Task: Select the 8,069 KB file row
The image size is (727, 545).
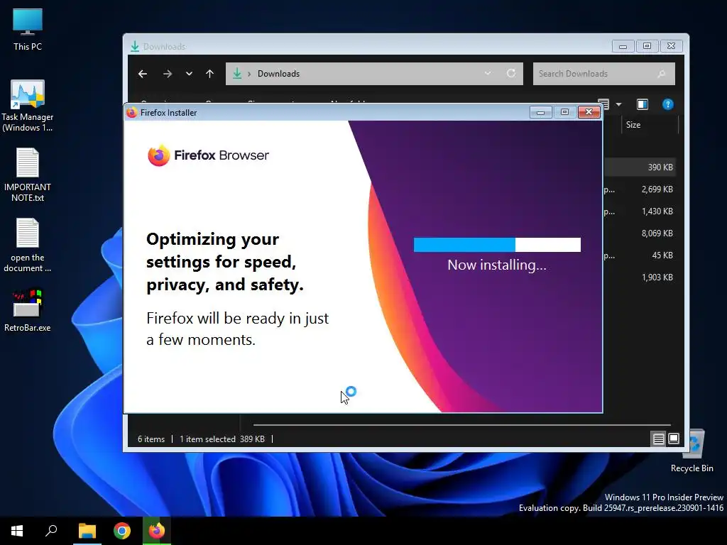Action: [640, 233]
